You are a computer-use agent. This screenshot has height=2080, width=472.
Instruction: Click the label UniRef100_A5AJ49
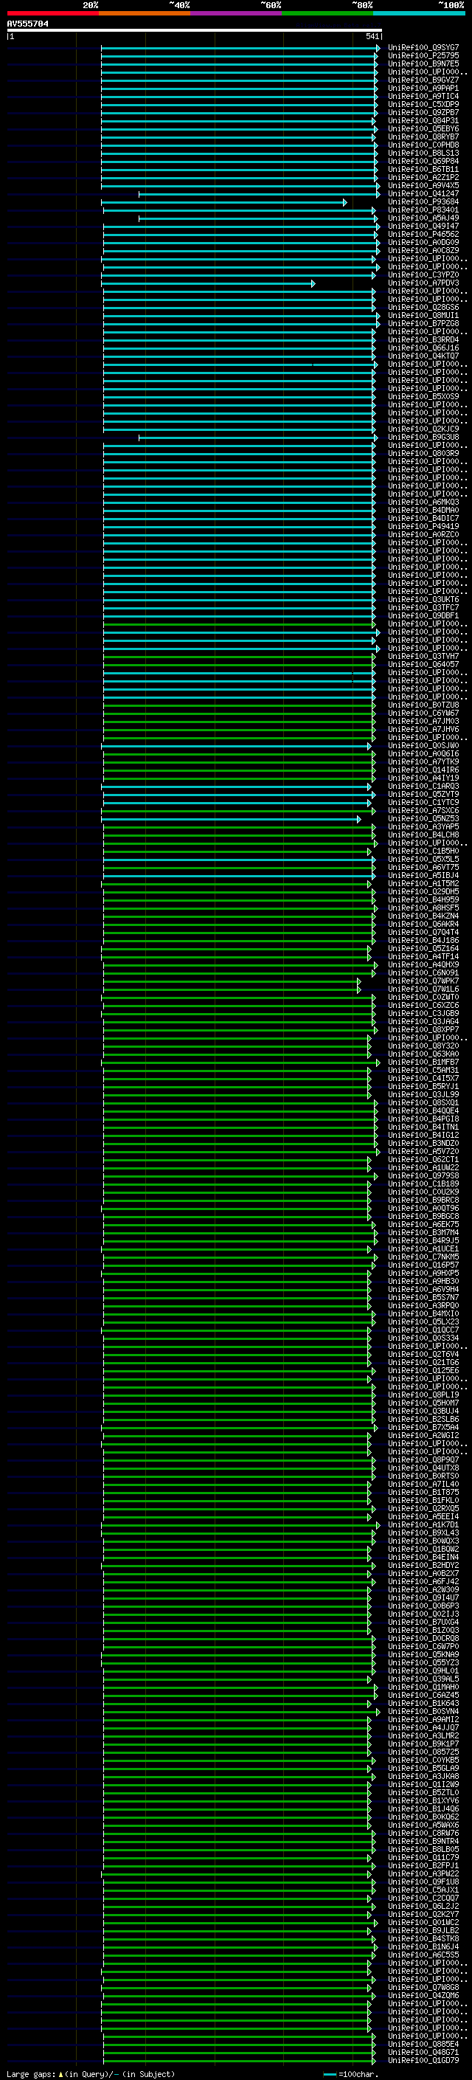pyautogui.click(x=423, y=218)
